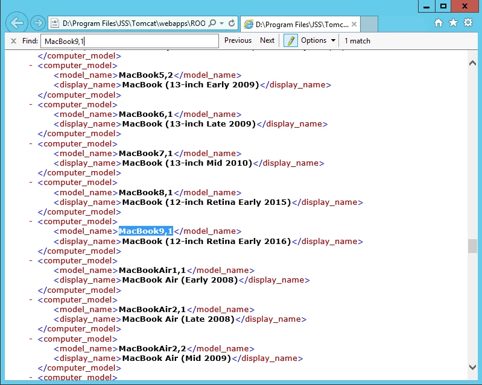Collapse the MacBook5,2 computer_model node

click(31, 66)
